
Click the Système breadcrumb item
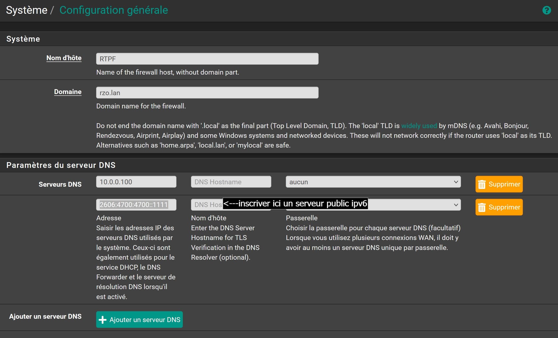coord(27,10)
